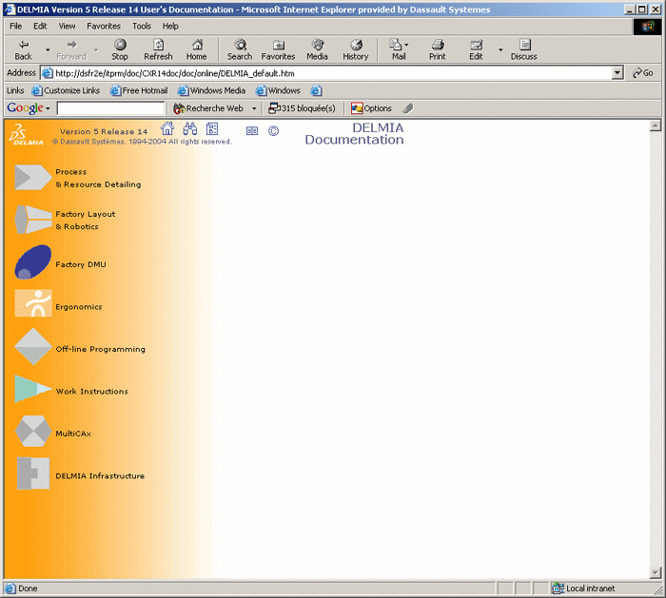Open the Windows link in Links bar
Viewport: 666px width, 598px height.
(x=278, y=90)
